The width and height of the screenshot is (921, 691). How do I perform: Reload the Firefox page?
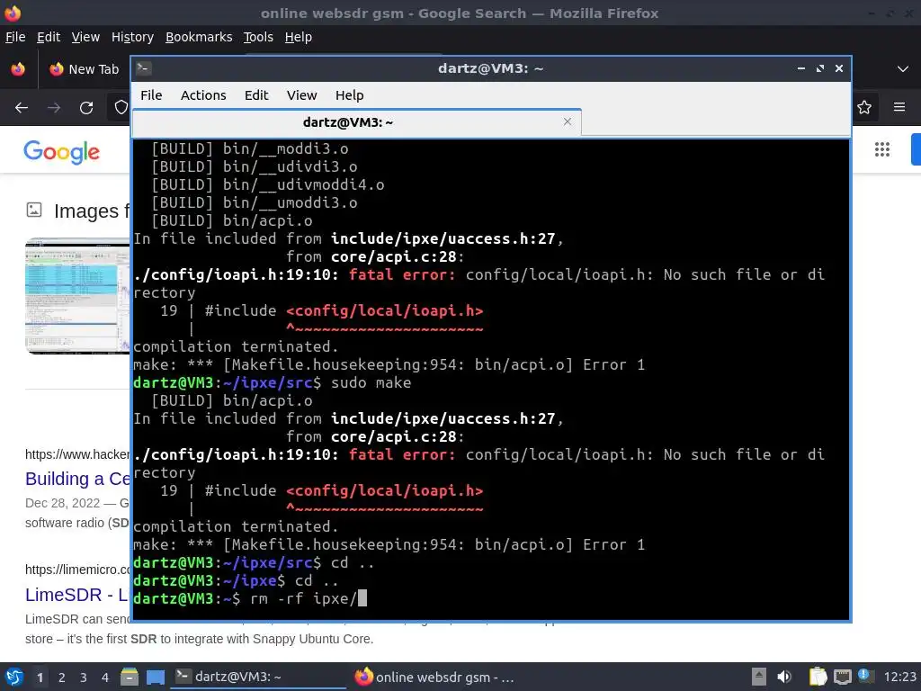click(86, 108)
